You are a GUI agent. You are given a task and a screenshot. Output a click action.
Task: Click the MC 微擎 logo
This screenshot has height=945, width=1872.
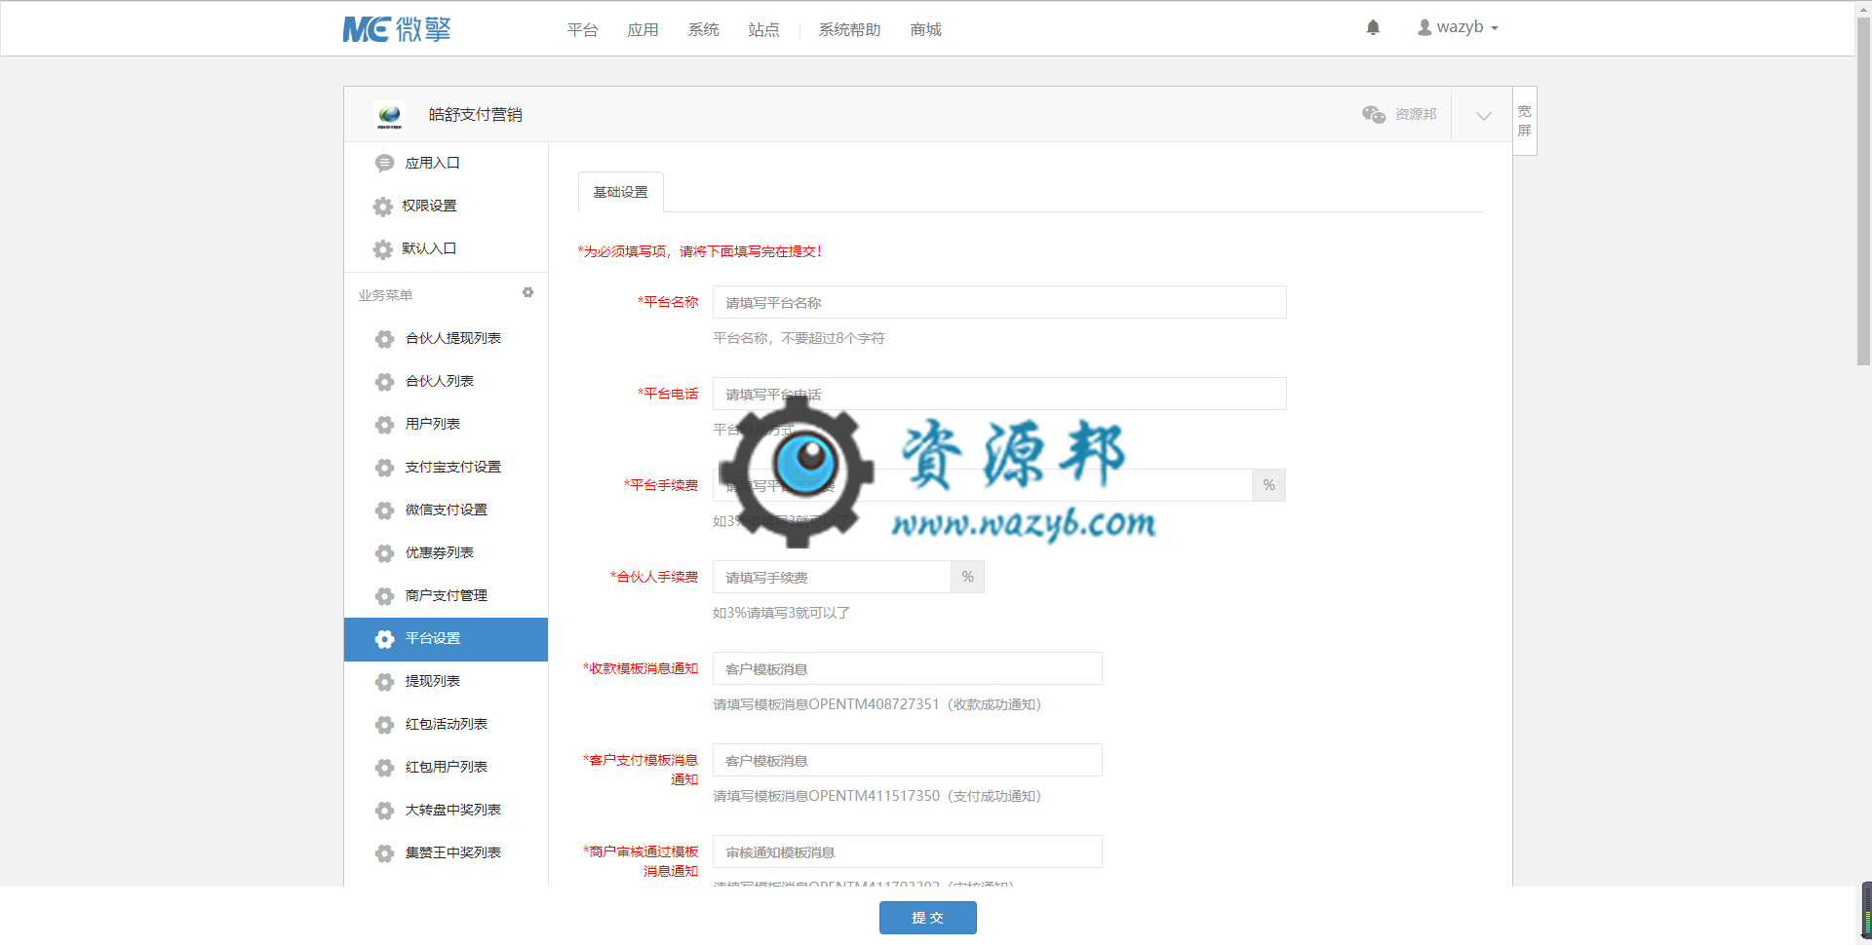click(397, 29)
